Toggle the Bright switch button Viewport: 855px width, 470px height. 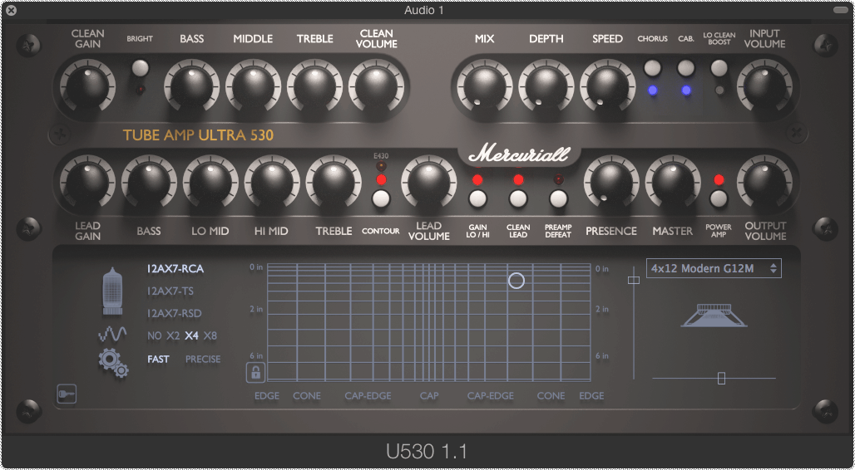click(140, 68)
